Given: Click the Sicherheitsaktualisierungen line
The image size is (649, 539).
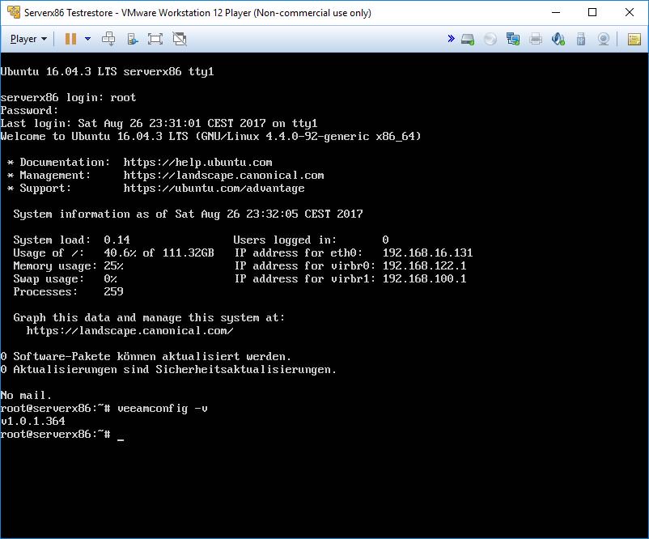Looking at the screenshot, I should tap(168, 369).
